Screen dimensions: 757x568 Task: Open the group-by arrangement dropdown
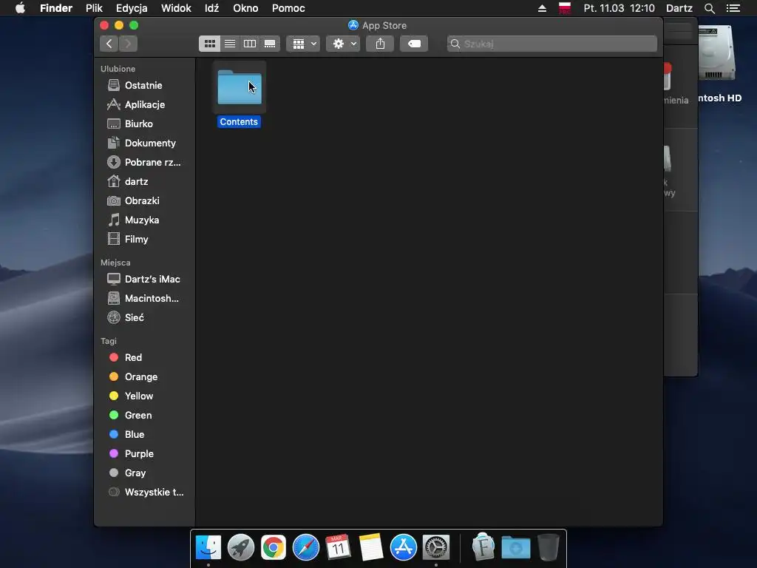[x=303, y=44]
